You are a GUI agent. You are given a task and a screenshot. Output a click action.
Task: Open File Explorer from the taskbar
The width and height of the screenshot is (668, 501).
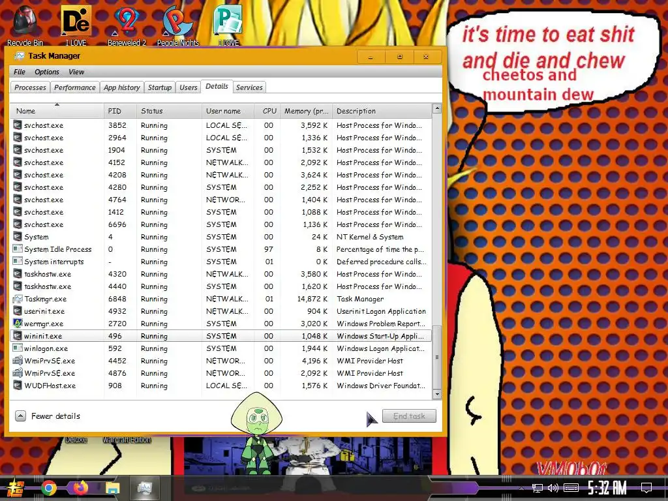click(x=112, y=488)
